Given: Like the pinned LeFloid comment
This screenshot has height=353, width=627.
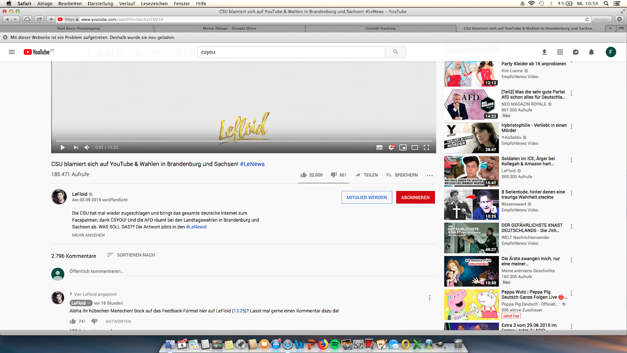Looking at the screenshot, I should [73, 321].
